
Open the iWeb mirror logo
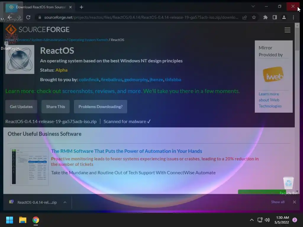[273, 74]
